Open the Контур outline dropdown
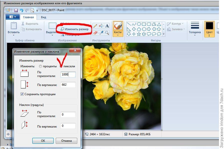Screen dimensions: 224x149 point(175,24)
